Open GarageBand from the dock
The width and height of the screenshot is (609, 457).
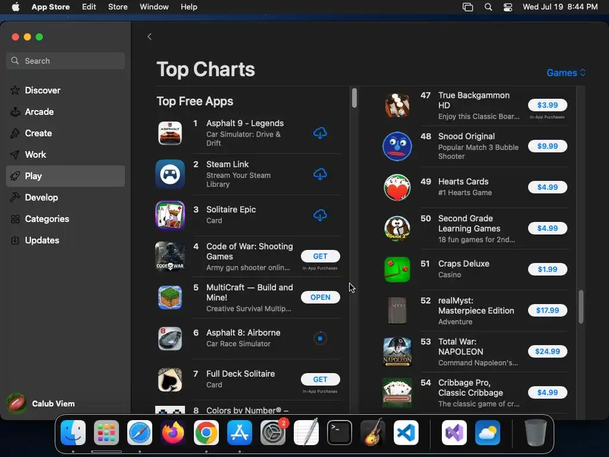click(x=373, y=433)
